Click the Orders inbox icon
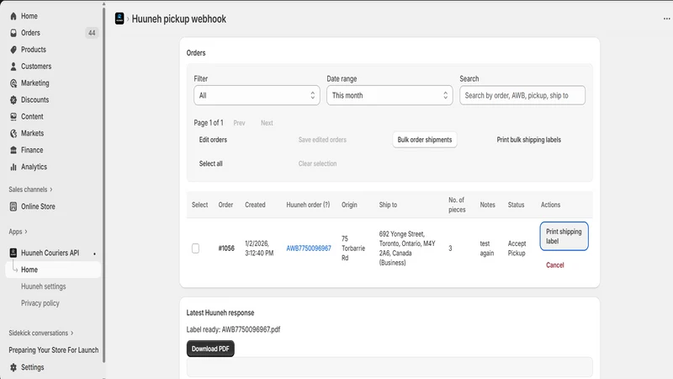 pyautogui.click(x=13, y=33)
